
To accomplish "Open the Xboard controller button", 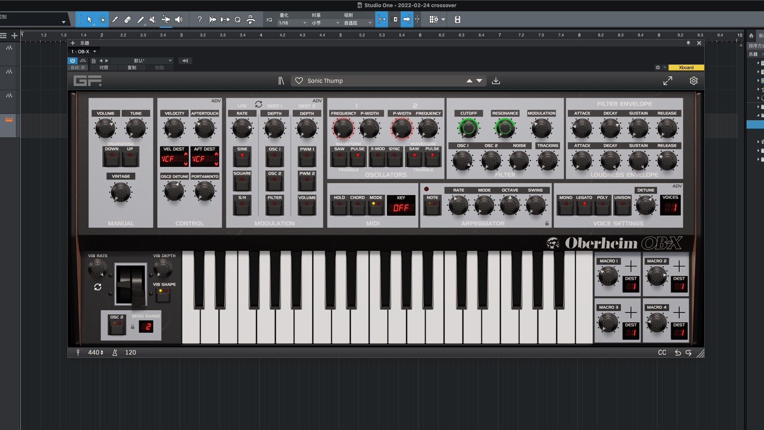I will pos(686,68).
